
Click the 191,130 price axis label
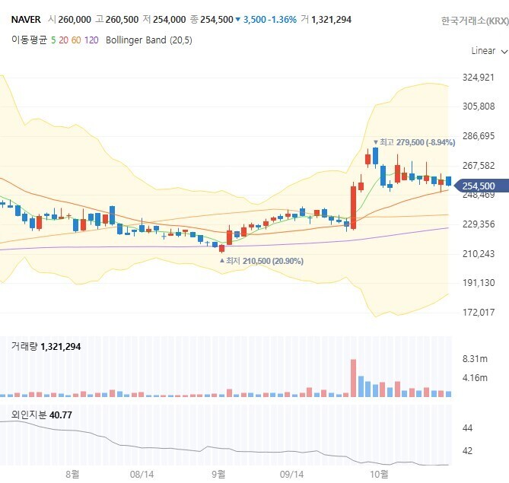(479, 282)
